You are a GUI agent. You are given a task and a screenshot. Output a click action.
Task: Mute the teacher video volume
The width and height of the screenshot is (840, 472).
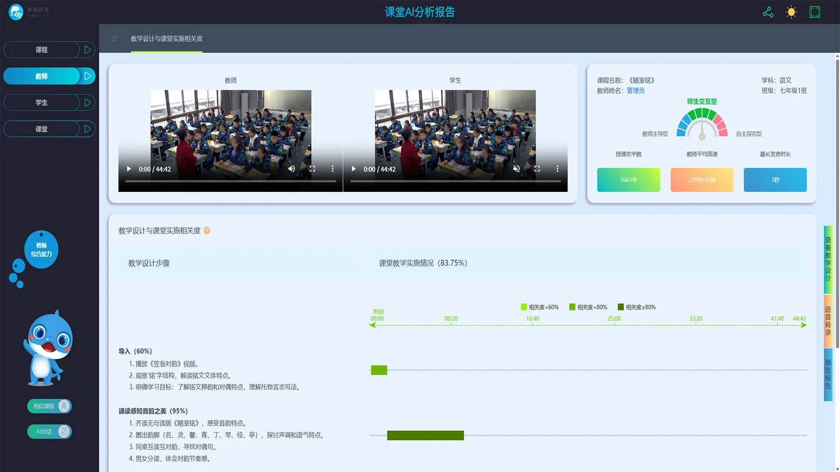[292, 169]
